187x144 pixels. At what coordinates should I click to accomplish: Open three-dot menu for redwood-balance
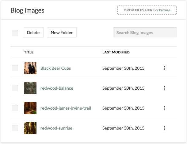tap(164, 88)
